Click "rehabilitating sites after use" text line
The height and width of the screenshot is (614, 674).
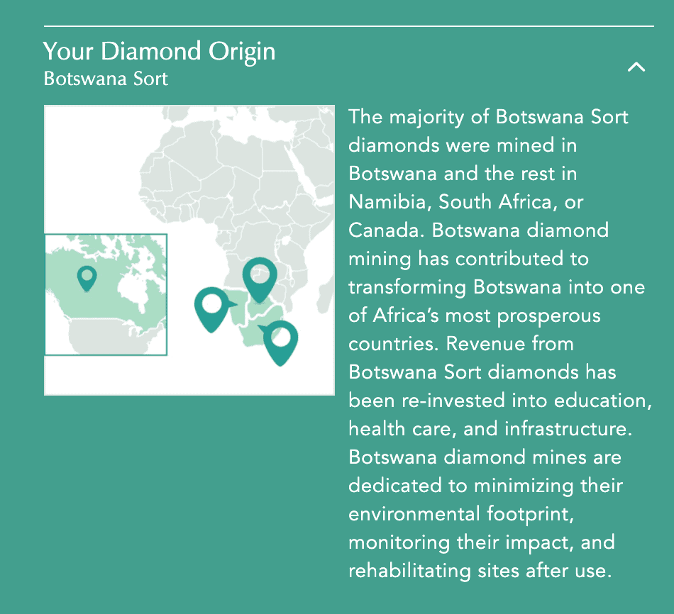click(480, 571)
